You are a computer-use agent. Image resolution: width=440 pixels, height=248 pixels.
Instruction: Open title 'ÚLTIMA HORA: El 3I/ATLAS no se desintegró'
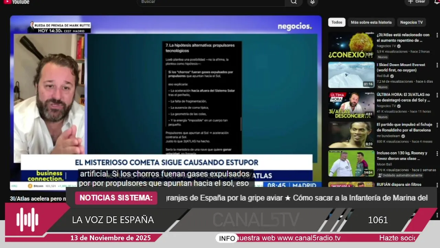pyautogui.click(x=403, y=97)
